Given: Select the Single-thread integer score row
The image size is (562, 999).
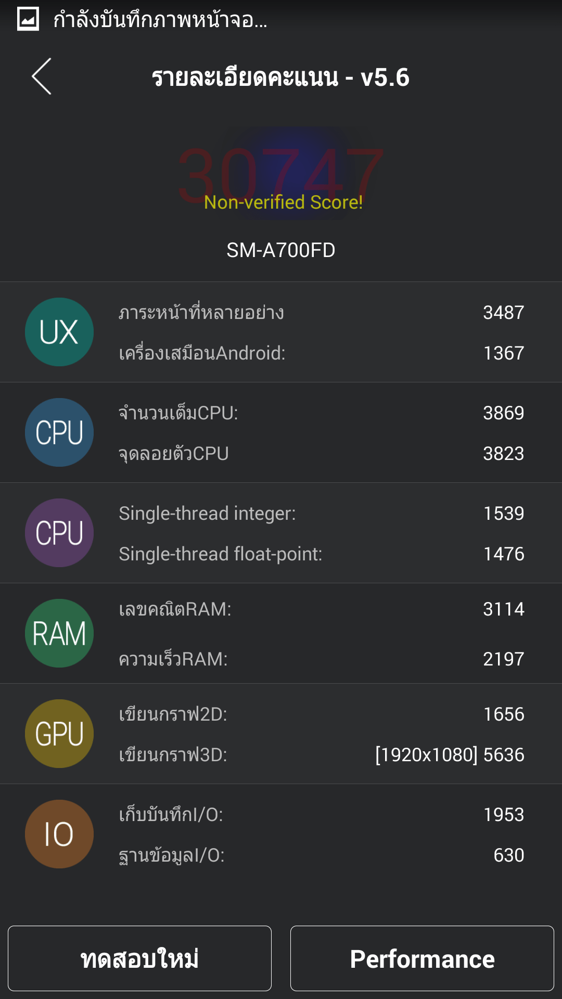Looking at the screenshot, I should click(x=321, y=514).
